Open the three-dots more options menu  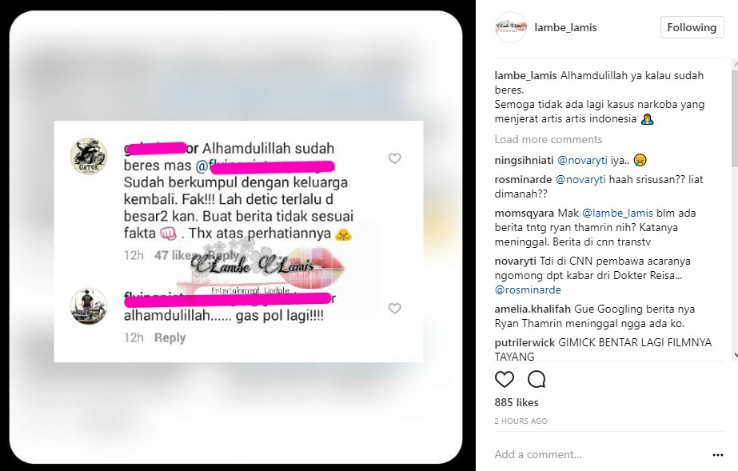click(x=718, y=454)
